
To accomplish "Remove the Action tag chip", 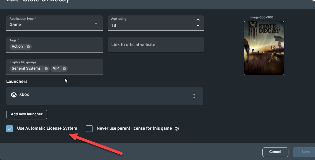I will (28, 47).
